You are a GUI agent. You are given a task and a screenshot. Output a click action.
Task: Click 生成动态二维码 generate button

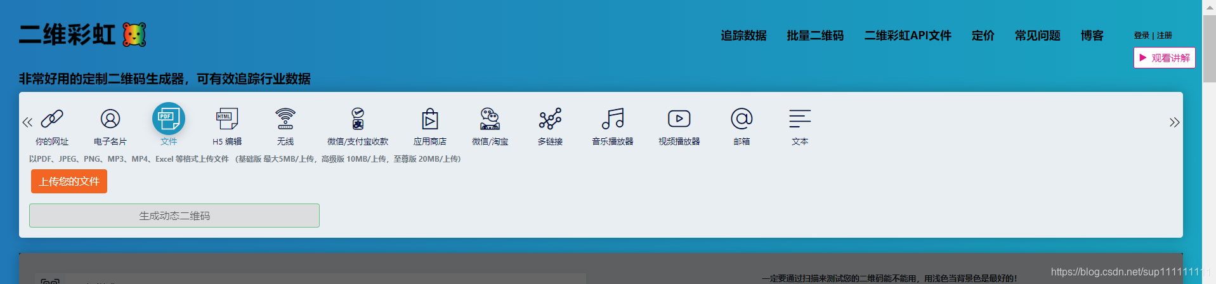click(174, 216)
